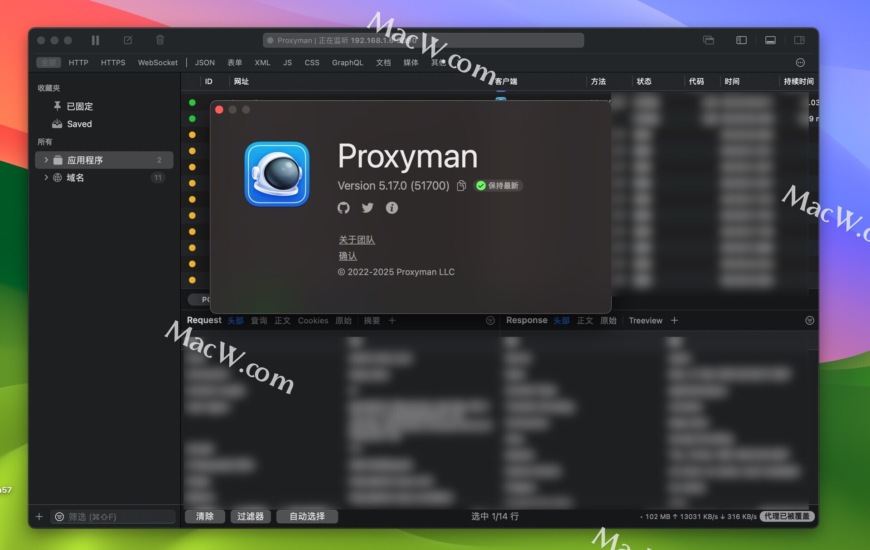
Task: Filter by WebSocket traffic
Action: point(158,63)
